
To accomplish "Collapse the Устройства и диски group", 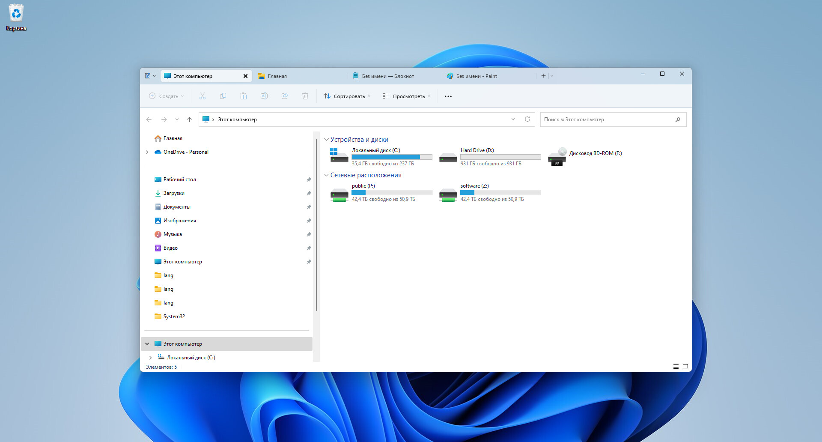I will [327, 140].
